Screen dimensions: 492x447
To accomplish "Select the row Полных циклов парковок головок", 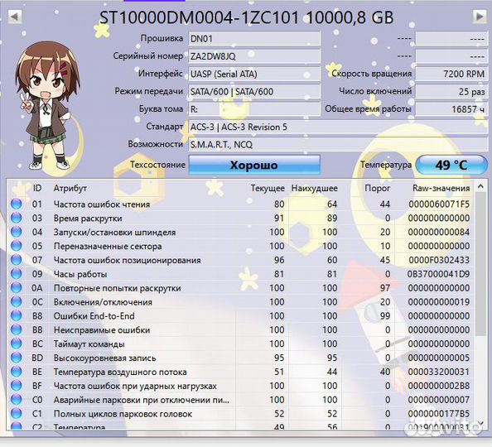I will [x=240, y=414].
